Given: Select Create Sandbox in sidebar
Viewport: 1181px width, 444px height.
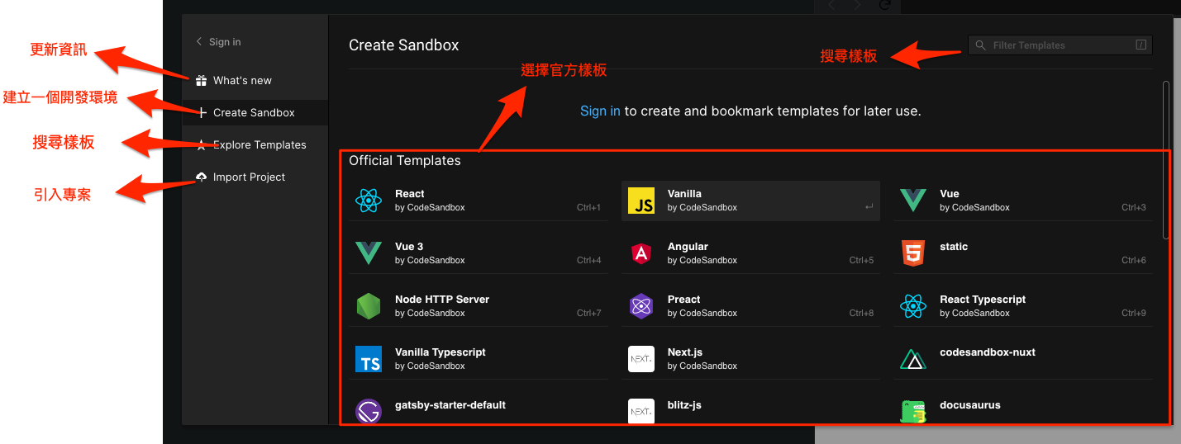Looking at the screenshot, I should (254, 113).
